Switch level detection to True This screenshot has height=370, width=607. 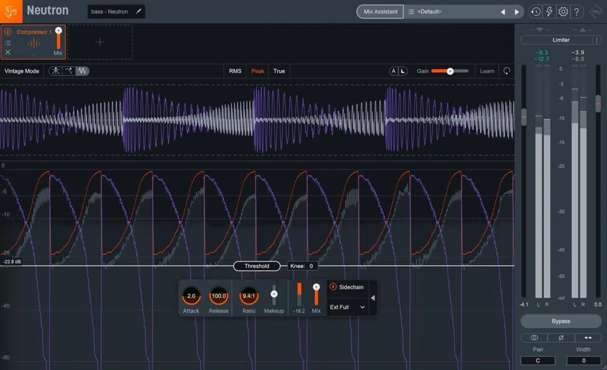tap(279, 71)
